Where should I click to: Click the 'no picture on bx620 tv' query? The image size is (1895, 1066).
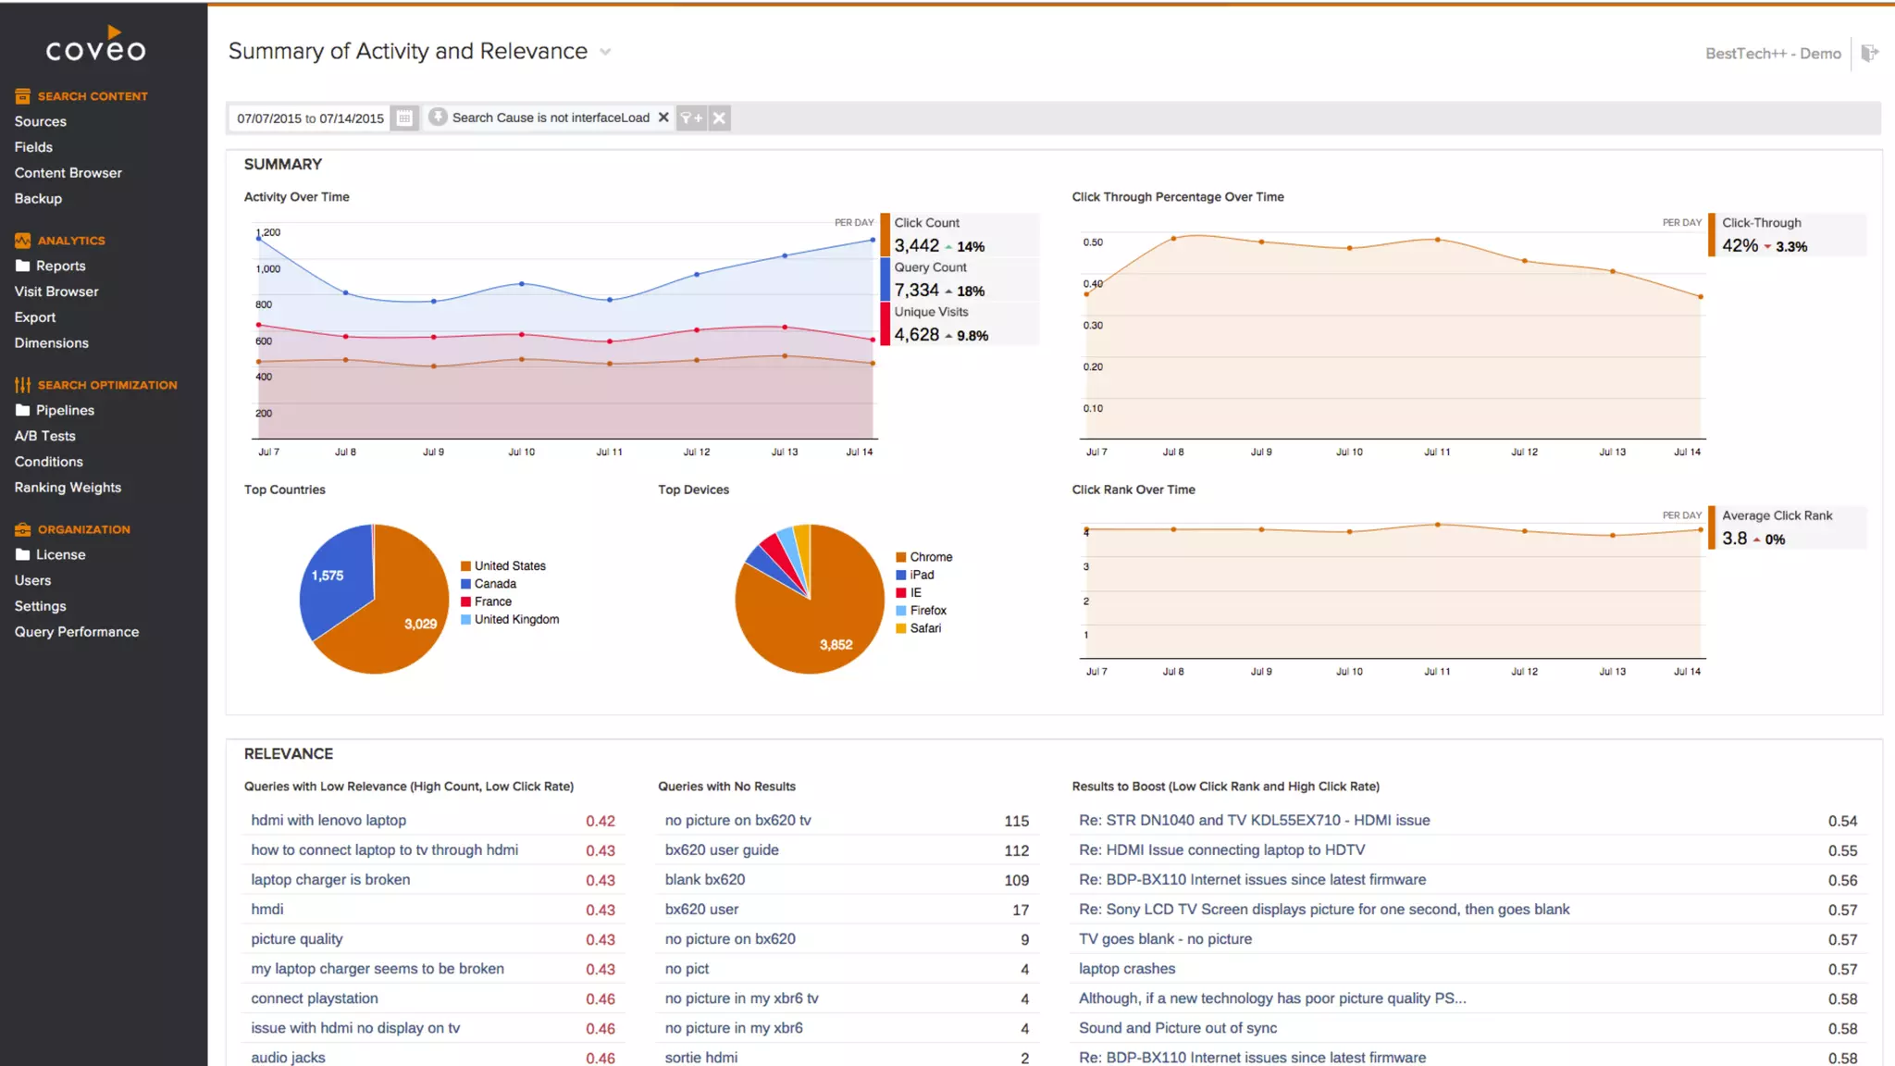737,820
